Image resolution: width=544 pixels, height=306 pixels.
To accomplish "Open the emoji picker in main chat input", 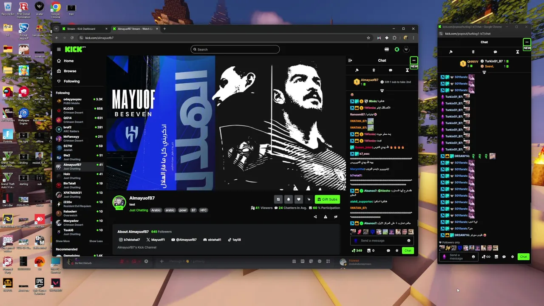I will [x=409, y=241].
